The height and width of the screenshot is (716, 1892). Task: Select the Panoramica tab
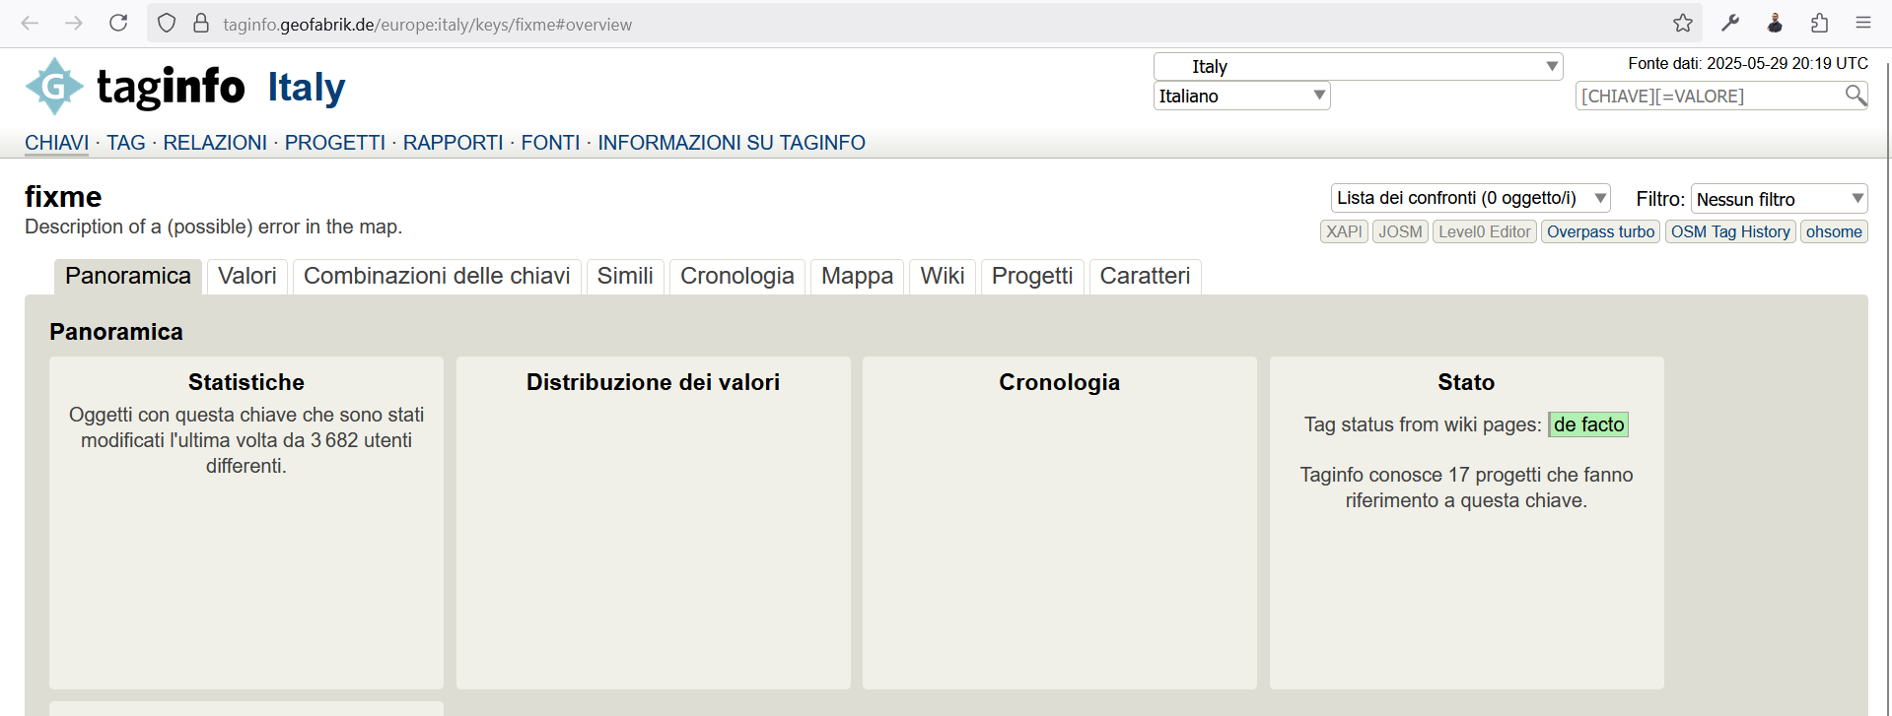click(128, 276)
